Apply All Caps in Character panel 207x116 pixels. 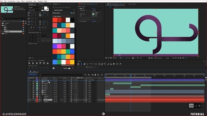pyautogui.click(x=37, y=28)
